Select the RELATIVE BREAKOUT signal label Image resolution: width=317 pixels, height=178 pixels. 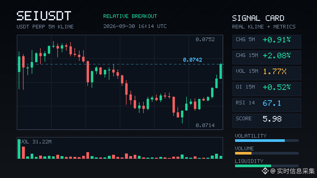click(130, 16)
